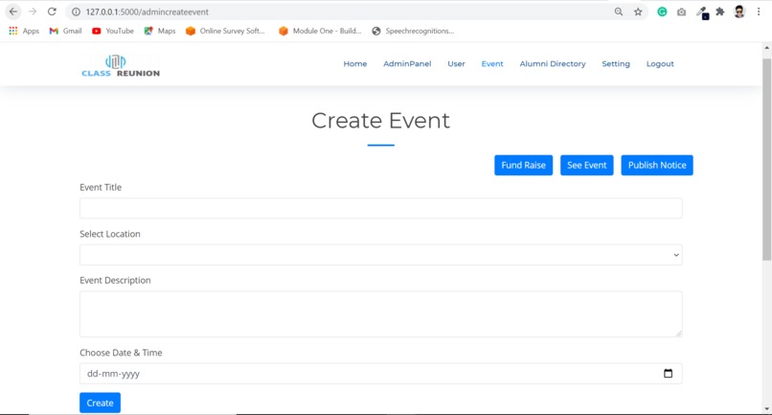This screenshot has width=772, height=415.
Task: Open the Maps bookmark
Action: pyautogui.click(x=160, y=31)
